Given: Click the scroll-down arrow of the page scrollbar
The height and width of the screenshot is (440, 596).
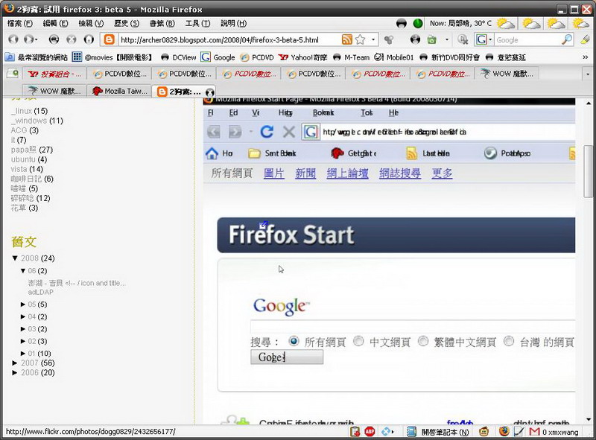Looking at the screenshot, I should click(588, 419).
